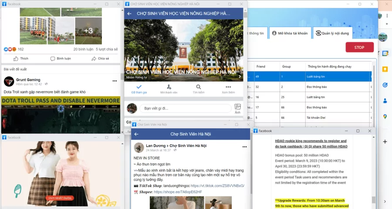The height and width of the screenshot is (209, 392).
Task: Click the Chợ Sinh Viên Hà Nội group name link in the post
Action: coord(188,146)
